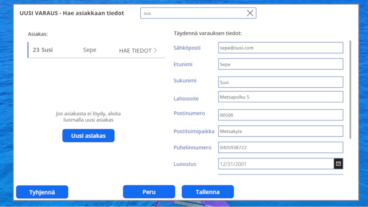Click the form's vertical scrollbar

(350, 89)
